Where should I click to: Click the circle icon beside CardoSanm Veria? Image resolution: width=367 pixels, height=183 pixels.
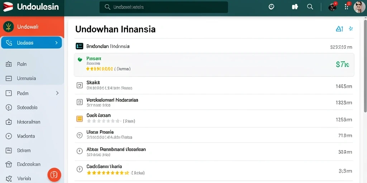point(80,169)
